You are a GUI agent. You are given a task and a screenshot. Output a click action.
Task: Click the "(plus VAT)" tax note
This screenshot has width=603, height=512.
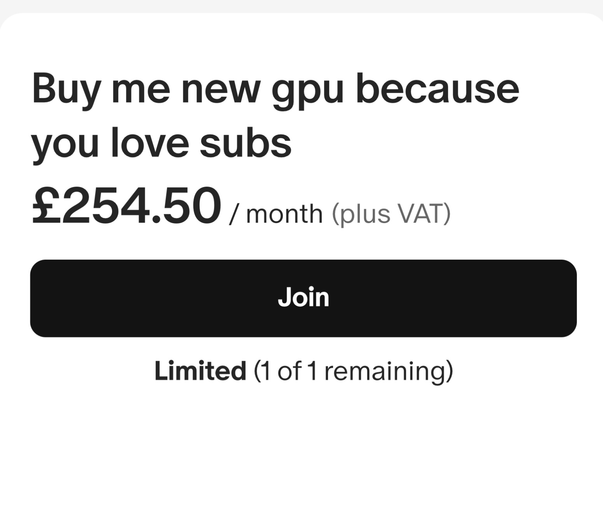coord(391,214)
